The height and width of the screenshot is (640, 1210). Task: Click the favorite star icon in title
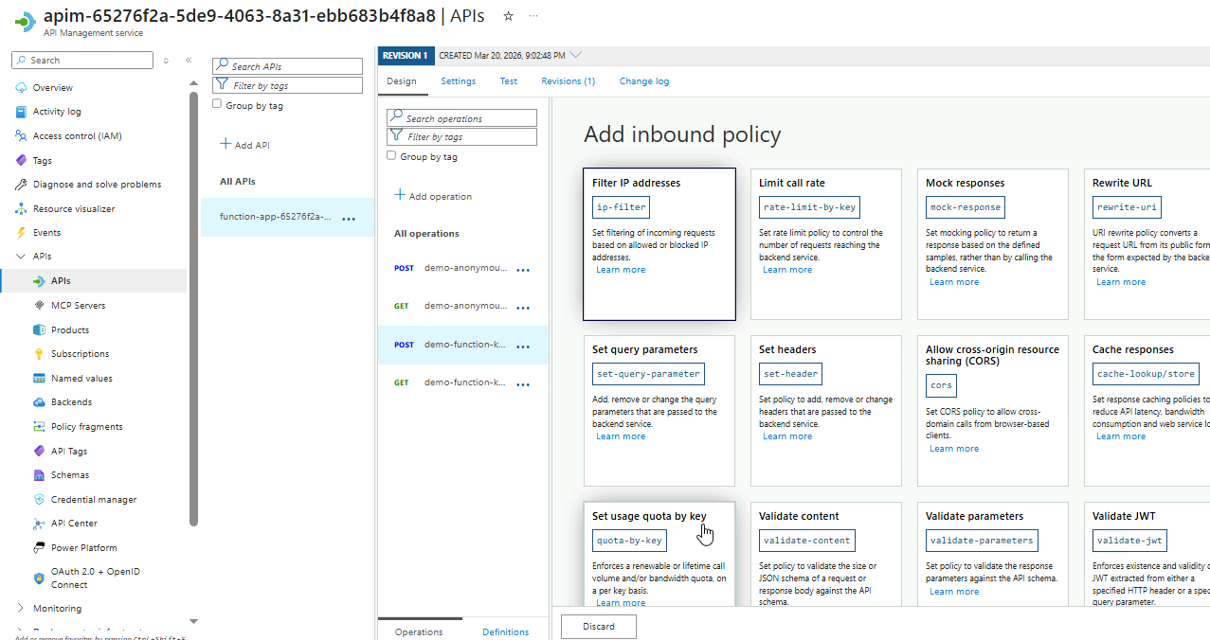508,16
